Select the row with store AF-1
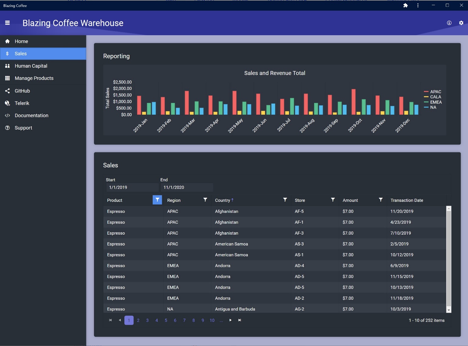 pyautogui.click(x=275, y=222)
